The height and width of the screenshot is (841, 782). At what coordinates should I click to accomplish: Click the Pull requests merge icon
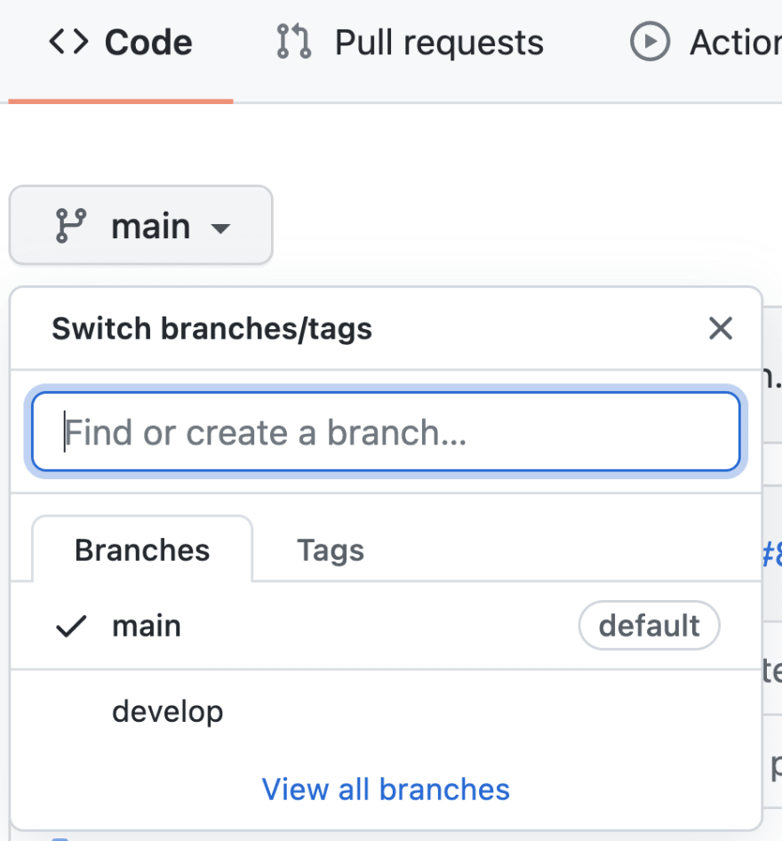294,41
